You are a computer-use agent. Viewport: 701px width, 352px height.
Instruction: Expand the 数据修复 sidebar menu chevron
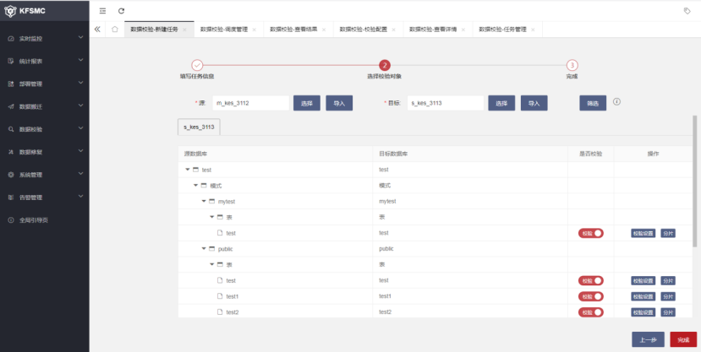[x=80, y=151]
